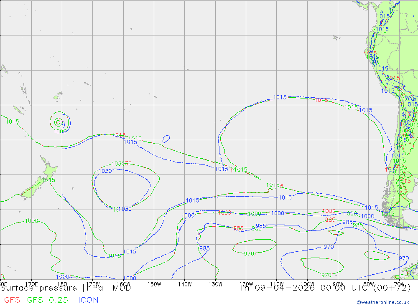Select the blue 'ICON' legend label
Image resolution: width=418 pixels, height=306 pixels.
pos(88,300)
